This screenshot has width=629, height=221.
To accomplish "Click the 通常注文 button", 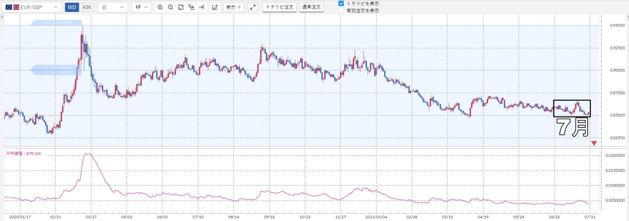I will 312,7.
